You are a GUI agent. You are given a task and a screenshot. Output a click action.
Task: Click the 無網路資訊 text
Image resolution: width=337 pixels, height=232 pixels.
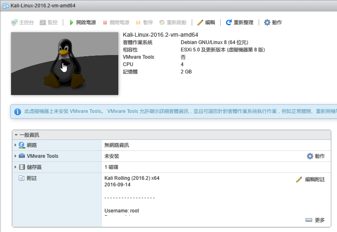[117, 145]
